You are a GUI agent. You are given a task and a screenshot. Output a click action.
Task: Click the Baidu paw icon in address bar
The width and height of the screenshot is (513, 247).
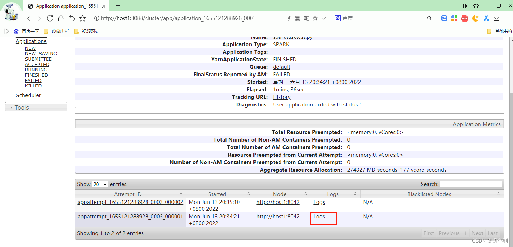337,18
